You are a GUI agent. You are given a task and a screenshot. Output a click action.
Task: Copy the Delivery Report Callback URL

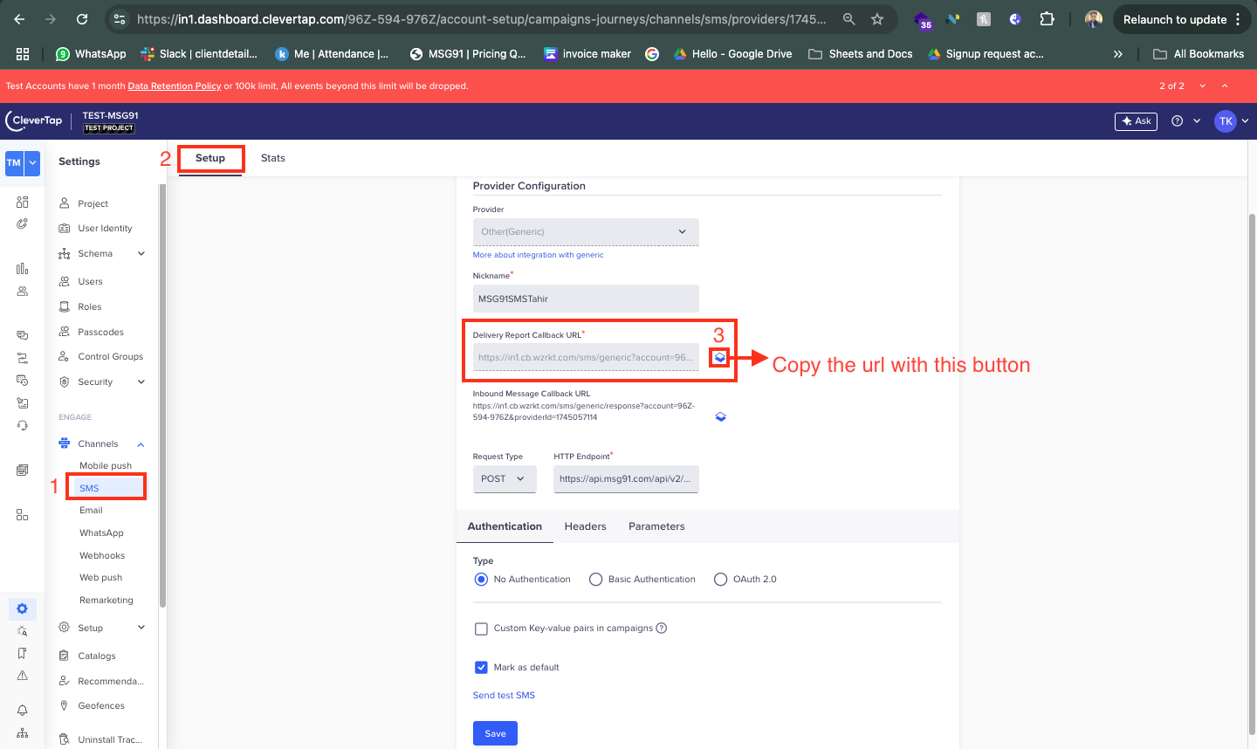pos(719,357)
